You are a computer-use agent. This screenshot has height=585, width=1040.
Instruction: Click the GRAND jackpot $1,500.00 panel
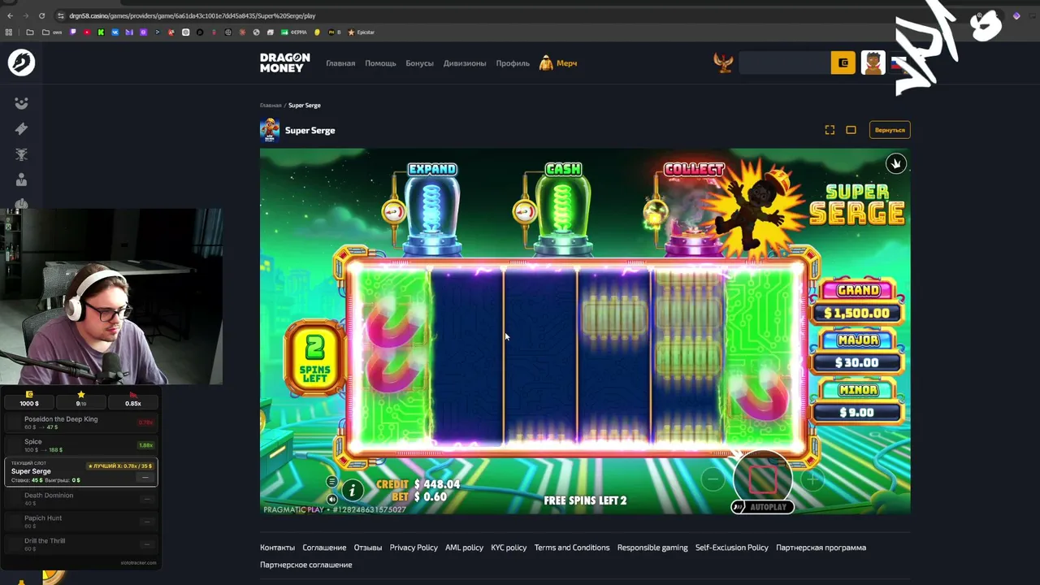tap(857, 302)
